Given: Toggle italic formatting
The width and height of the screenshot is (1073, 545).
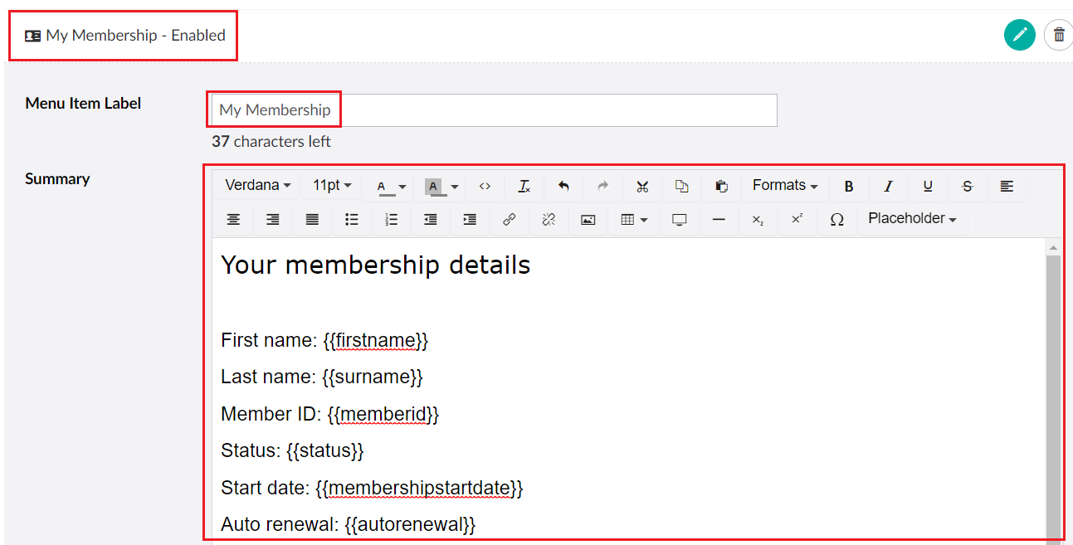Looking at the screenshot, I should (888, 186).
